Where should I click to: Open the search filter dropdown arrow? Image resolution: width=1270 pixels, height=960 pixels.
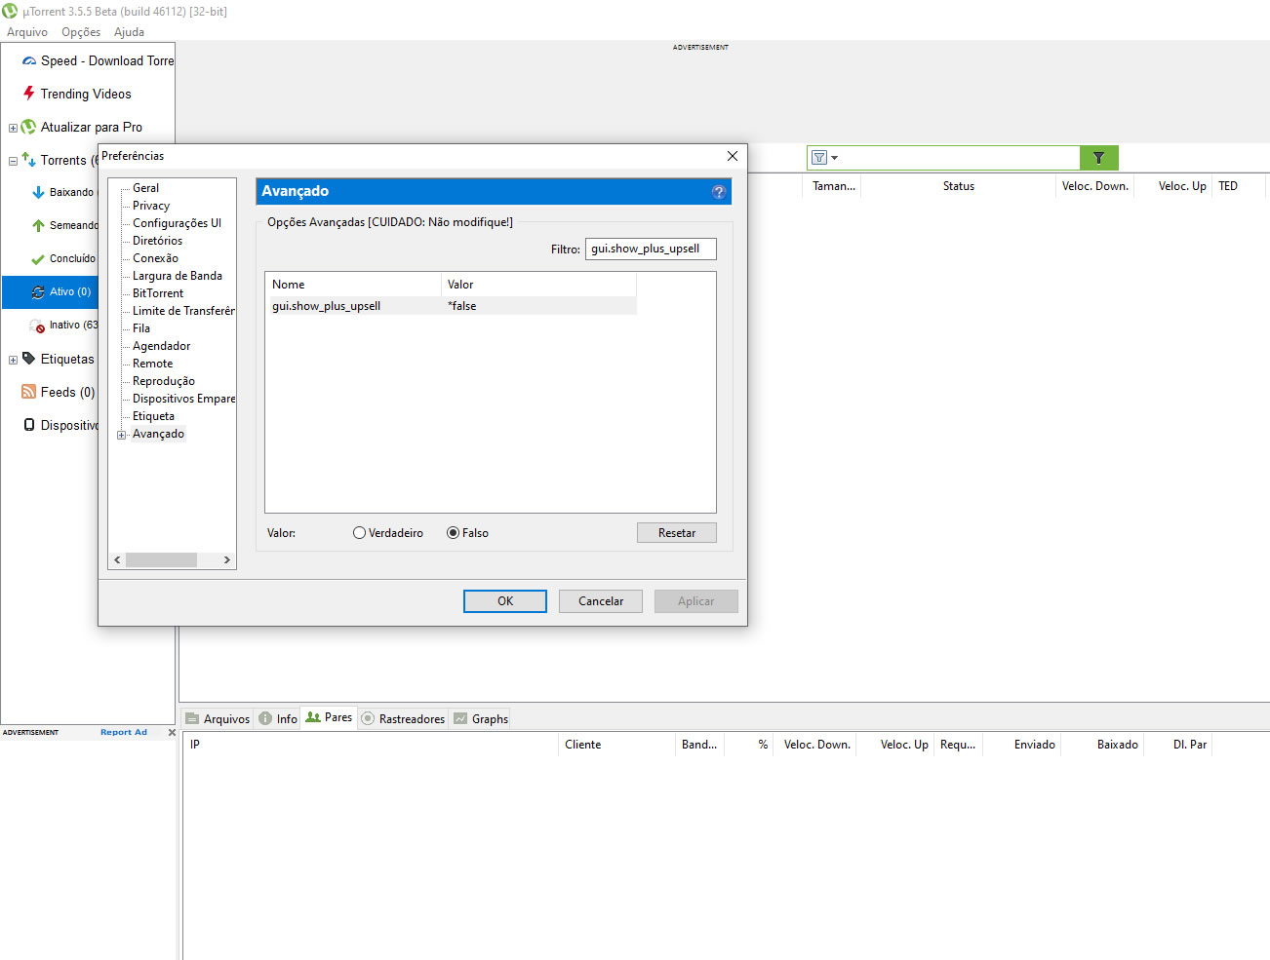(835, 158)
